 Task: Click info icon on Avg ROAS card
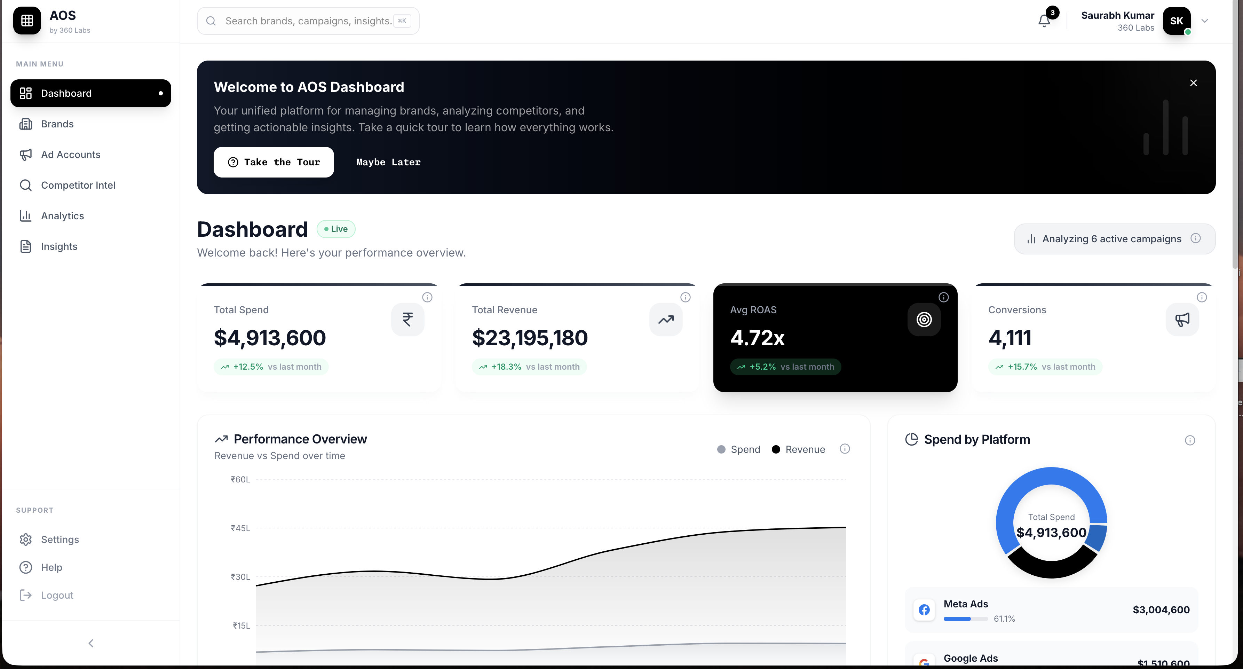[x=943, y=297]
